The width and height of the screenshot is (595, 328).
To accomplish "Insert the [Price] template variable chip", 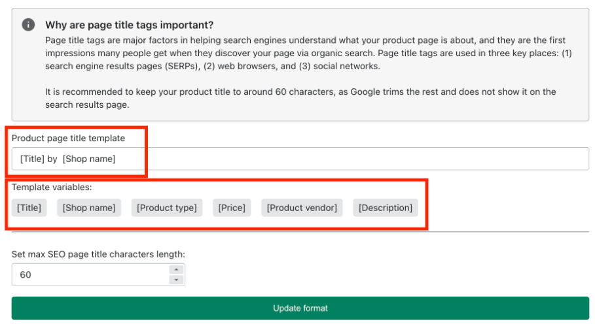I will click(x=232, y=208).
